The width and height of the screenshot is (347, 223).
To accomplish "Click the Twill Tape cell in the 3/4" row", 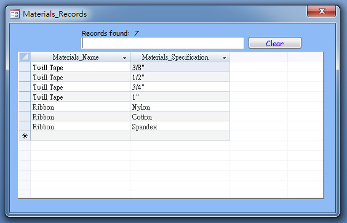I will [81, 87].
